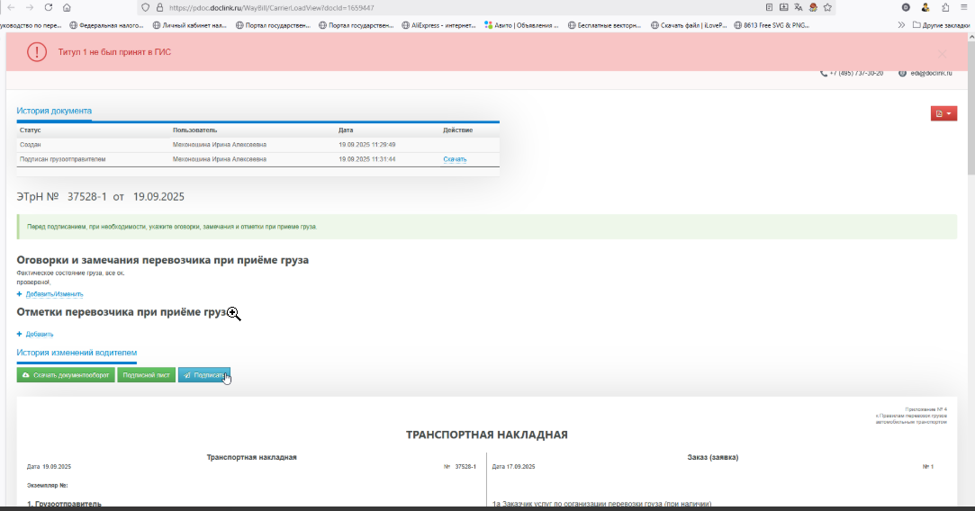Dismiss the red ГИС error banner
The width and height of the screenshot is (975, 511).
942,54
